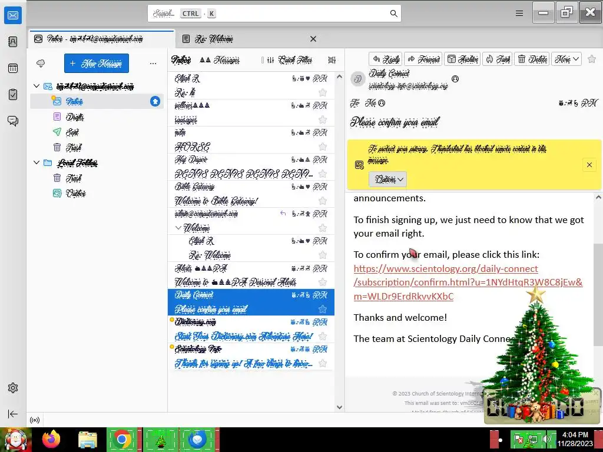Open the Calendar space

(13, 68)
